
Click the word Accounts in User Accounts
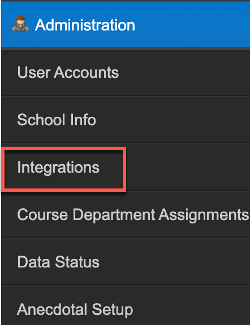coord(86,73)
